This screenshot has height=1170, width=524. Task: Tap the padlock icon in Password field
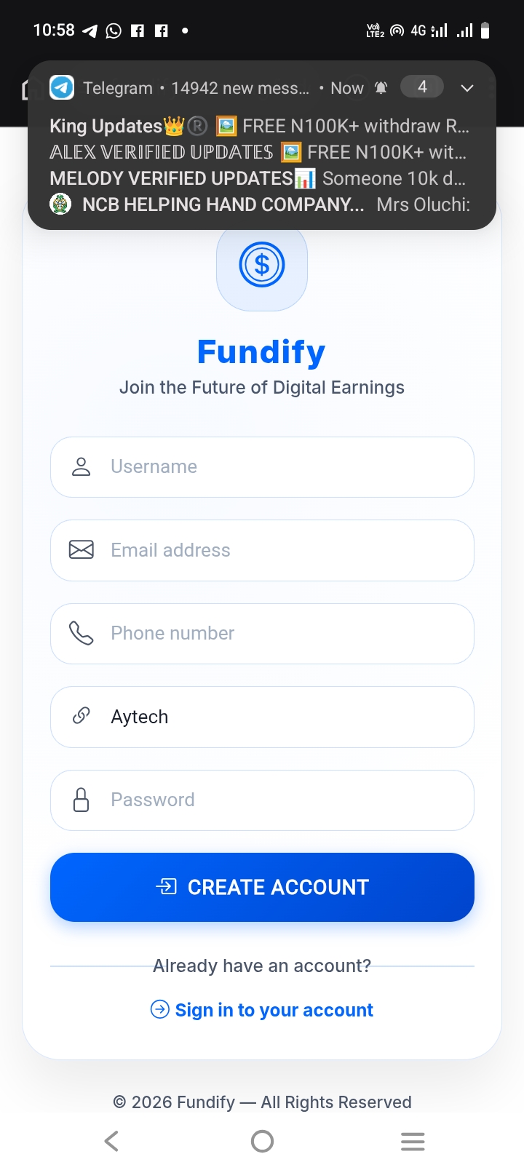click(82, 800)
